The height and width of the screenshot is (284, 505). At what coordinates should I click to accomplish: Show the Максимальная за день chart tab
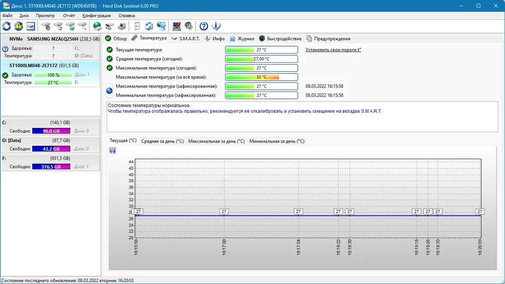pyautogui.click(x=217, y=141)
